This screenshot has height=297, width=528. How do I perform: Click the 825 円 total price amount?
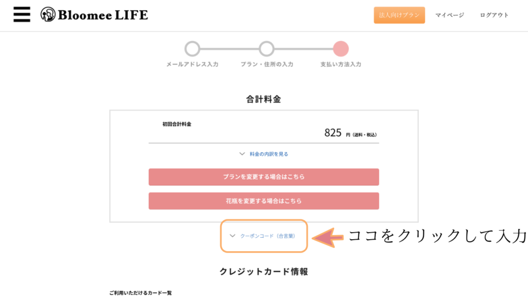(350, 133)
